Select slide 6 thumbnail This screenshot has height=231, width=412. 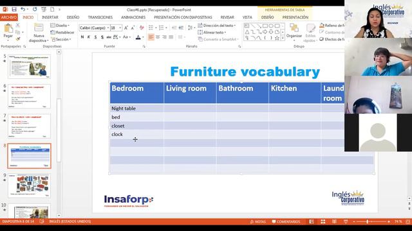tap(30, 96)
